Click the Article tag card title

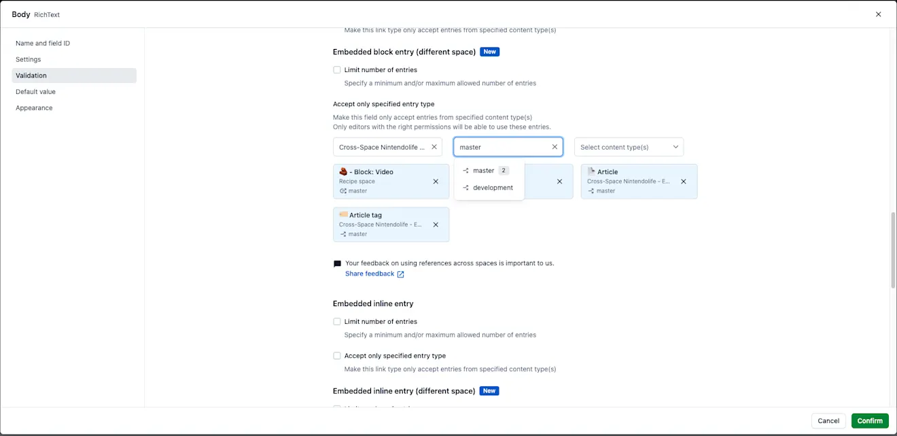(366, 215)
